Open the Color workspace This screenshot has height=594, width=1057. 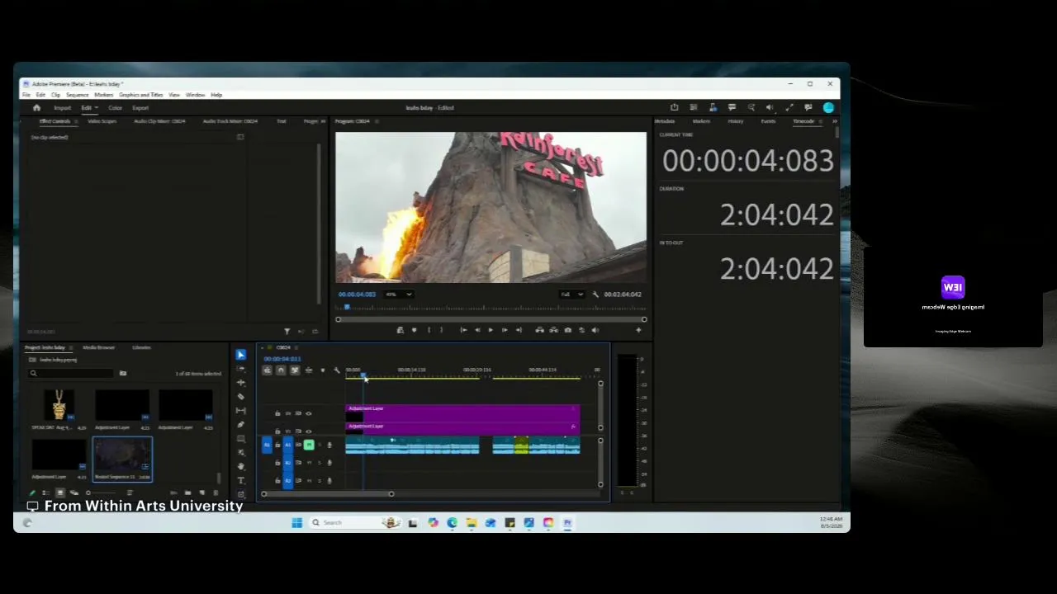[x=115, y=108]
